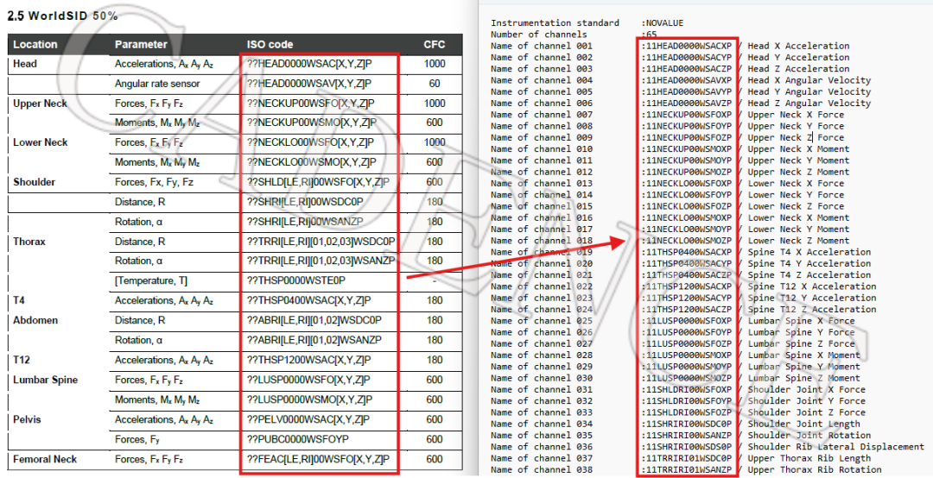The height and width of the screenshot is (478, 933).
Task: Click the 'Head Y Acceleration' description
Action: [x=798, y=57]
